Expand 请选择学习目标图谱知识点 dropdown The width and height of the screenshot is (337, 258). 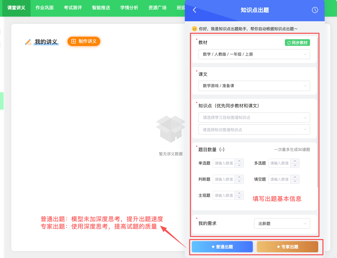tap(254, 118)
